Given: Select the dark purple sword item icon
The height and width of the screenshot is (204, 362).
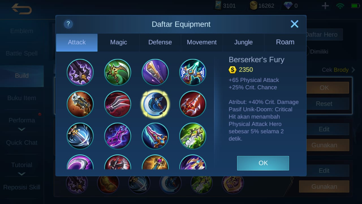Looking at the screenshot, I should point(80,72).
